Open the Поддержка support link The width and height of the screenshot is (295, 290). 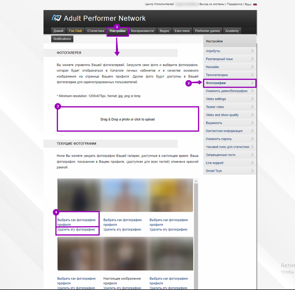pyautogui.click(x=235, y=4)
